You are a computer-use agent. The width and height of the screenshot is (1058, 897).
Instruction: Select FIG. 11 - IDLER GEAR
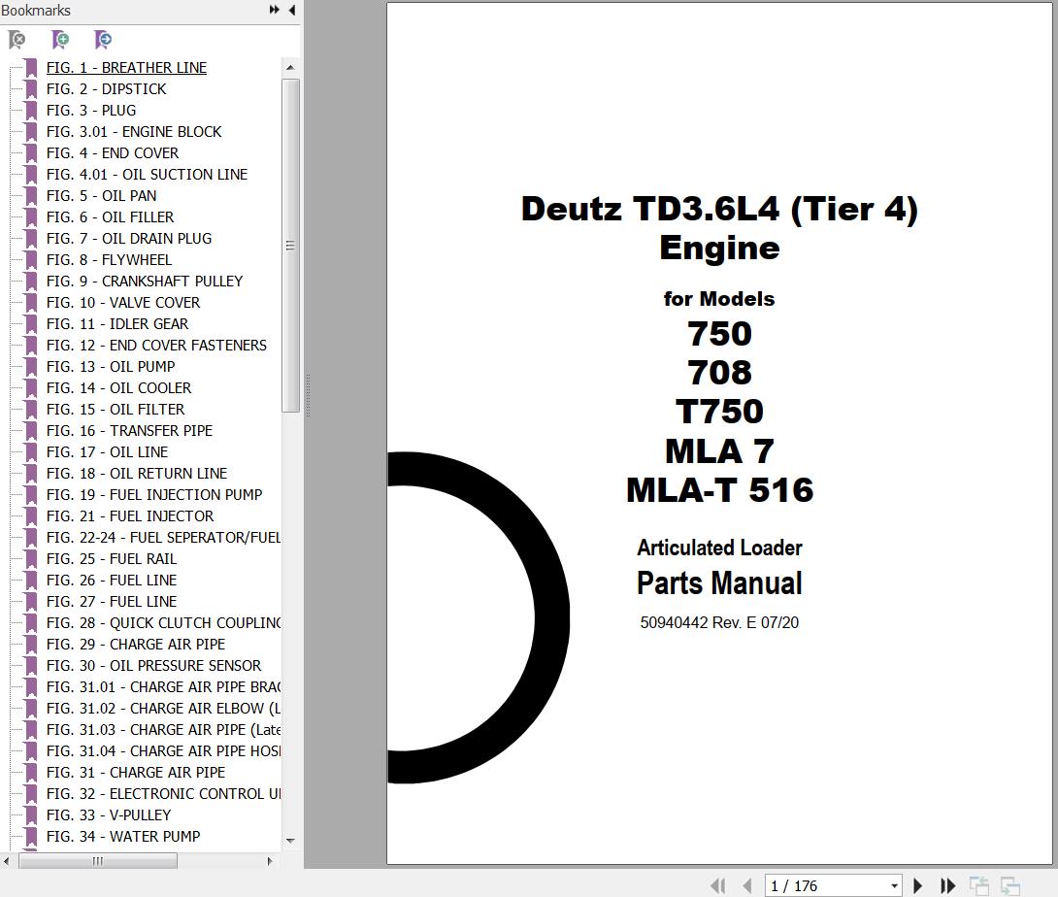[x=117, y=324]
